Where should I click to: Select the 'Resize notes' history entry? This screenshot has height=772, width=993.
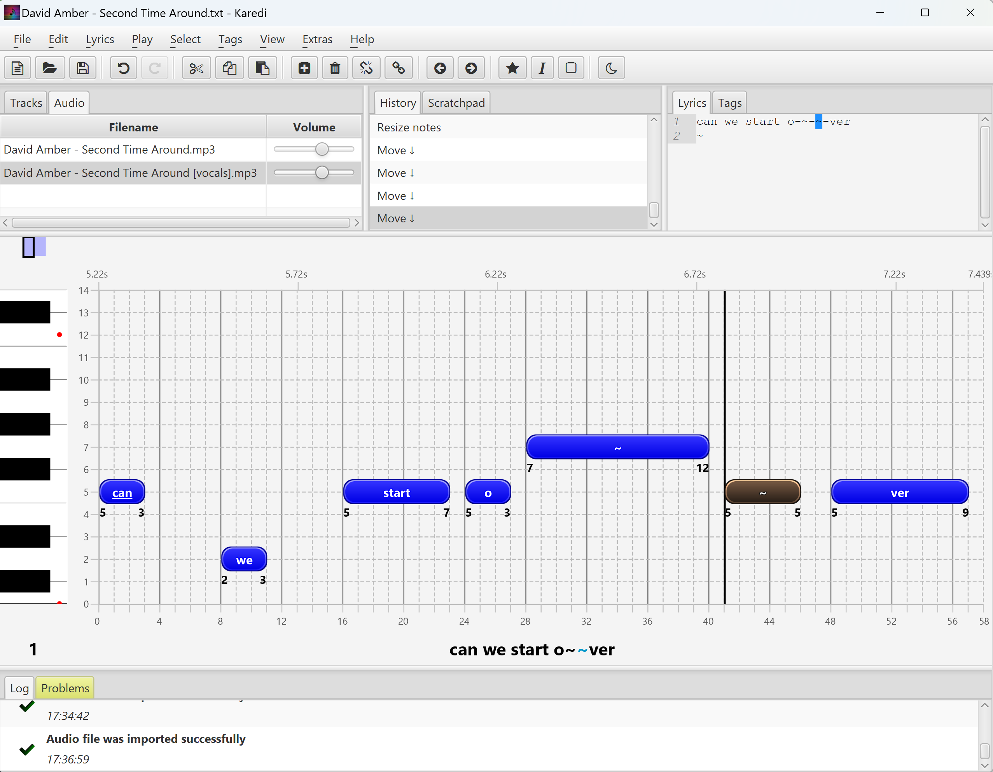tap(409, 127)
